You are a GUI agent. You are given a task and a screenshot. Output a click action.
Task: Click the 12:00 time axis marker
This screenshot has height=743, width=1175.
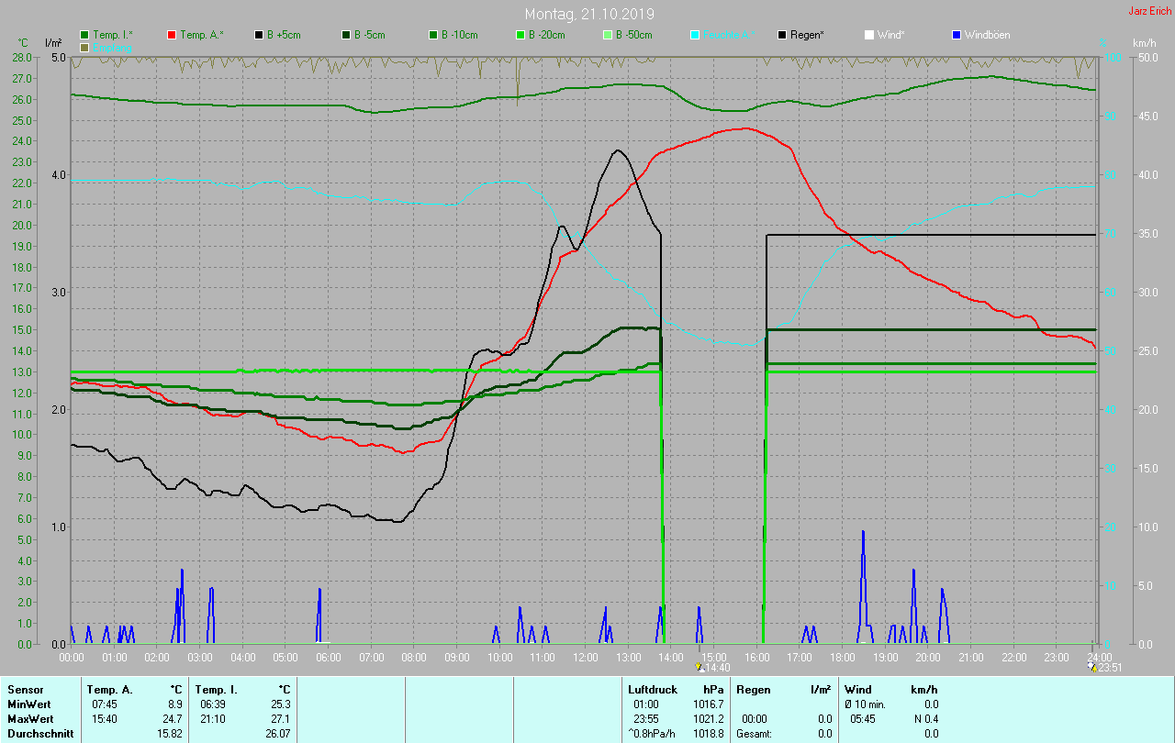[x=585, y=658]
